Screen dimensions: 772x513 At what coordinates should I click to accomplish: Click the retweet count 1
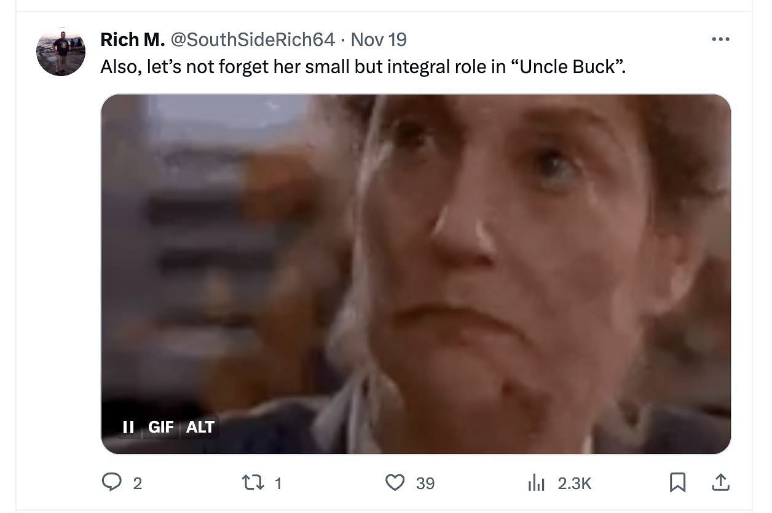point(278,484)
